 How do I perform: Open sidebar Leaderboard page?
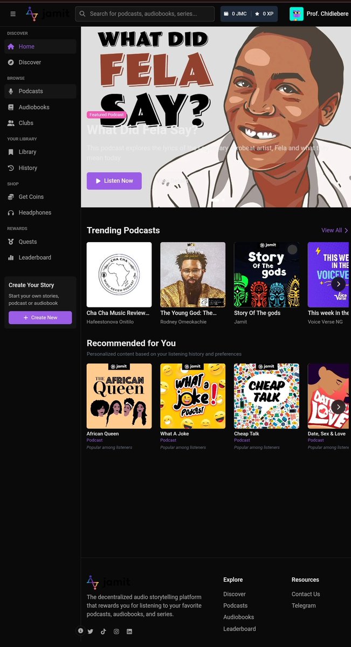click(x=40, y=257)
